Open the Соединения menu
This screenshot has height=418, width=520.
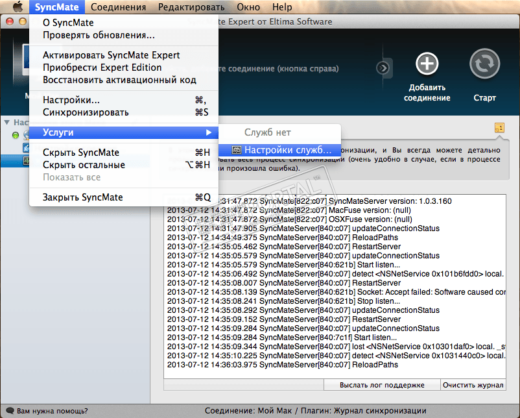point(119,7)
